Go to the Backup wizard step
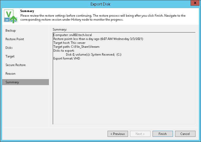 point(11,31)
